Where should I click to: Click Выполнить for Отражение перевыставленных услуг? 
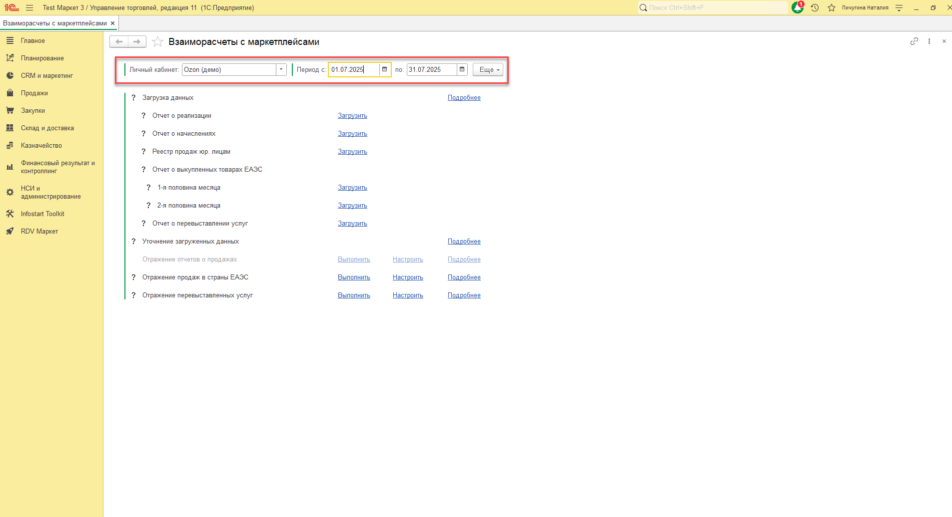point(354,295)
